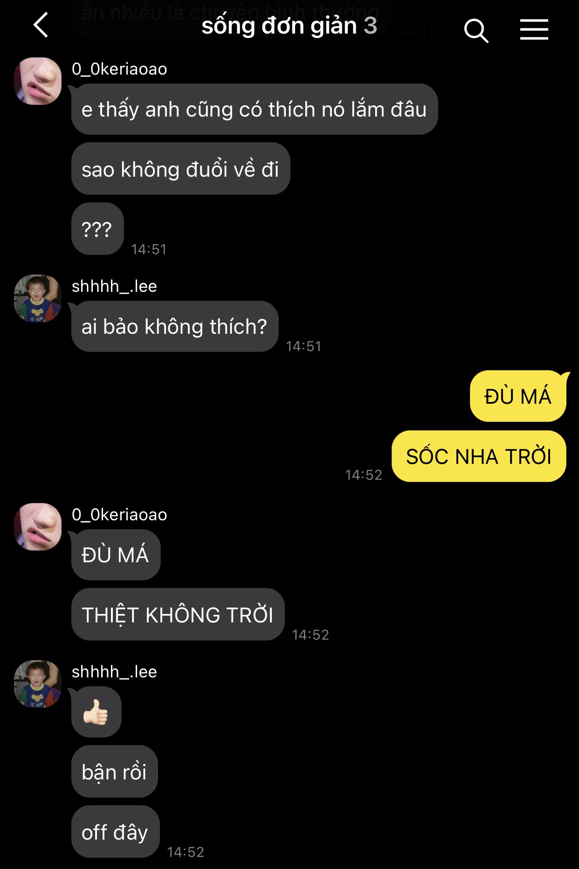Viewport: 579px width, 869px height.
Task: Tap 0_0keriaoao's avatar next to 'ĐÙ MÁ'
Action: point(38,527)
